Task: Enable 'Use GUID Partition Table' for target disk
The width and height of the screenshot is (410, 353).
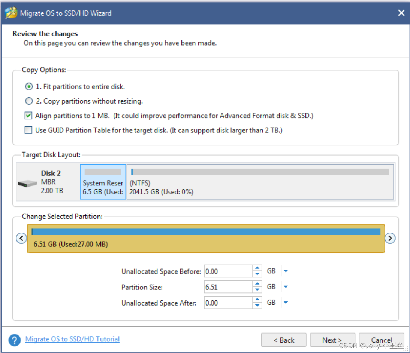Action: click(28, 130)
